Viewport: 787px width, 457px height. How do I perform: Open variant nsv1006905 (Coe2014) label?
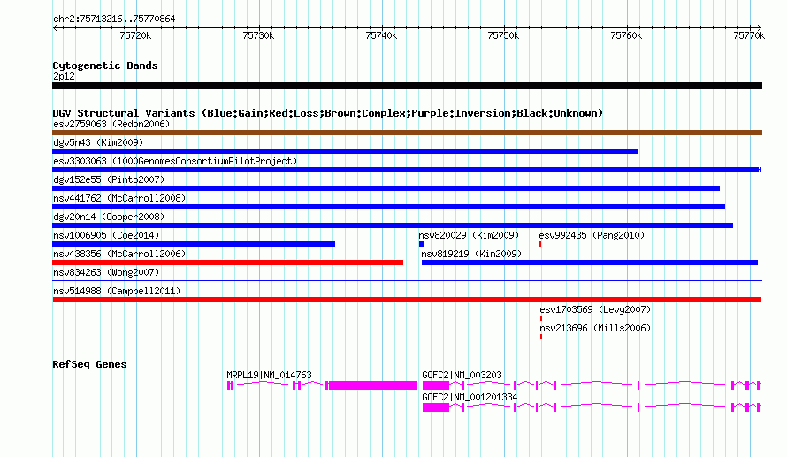pyautogui.click(x=106, y=235)
